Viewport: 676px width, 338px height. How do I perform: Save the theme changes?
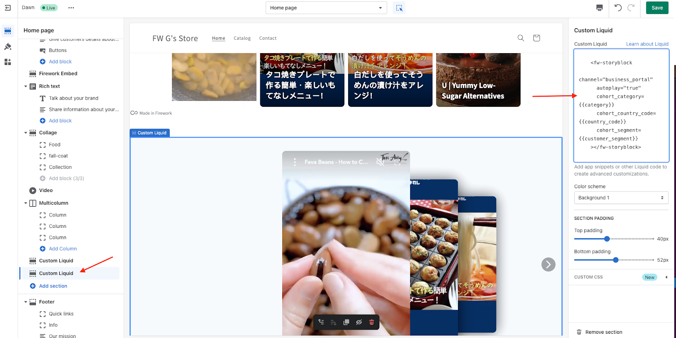click(657, 8)
